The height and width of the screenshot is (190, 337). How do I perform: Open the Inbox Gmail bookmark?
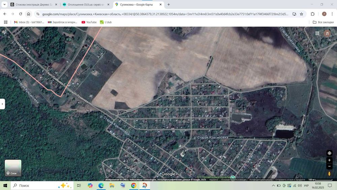[x=29, y=22]
